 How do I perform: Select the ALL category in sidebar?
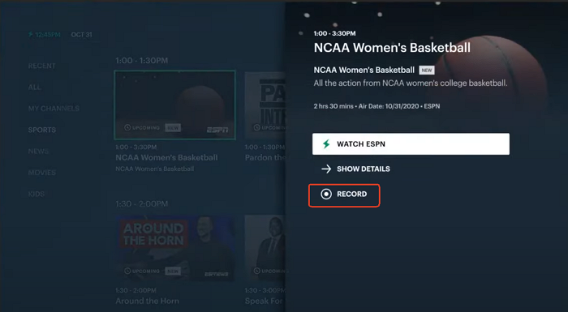(35, 88)
